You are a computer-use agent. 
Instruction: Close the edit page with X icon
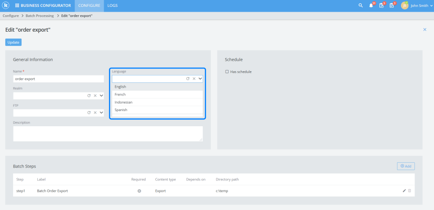(x=425, y=30)
